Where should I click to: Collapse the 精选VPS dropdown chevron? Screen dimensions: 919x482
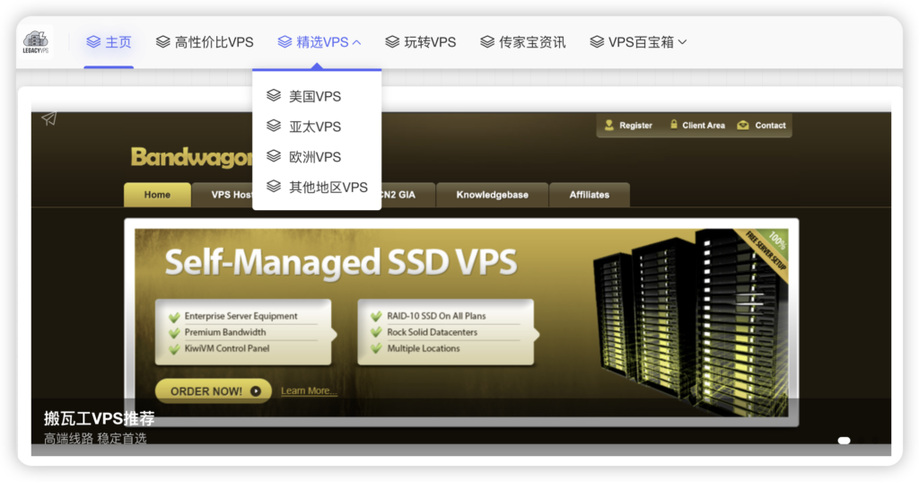pos(356,42)
